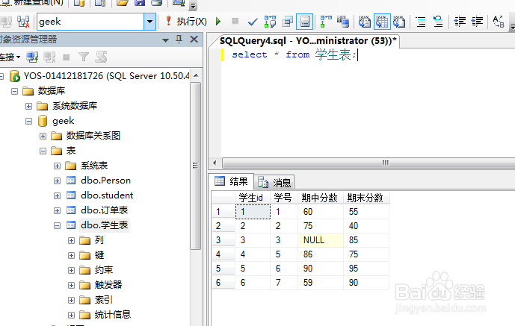Click the connect Object Explorer icon
The height and width of the screenshot is (326, 515).
(x=32, y=57)
